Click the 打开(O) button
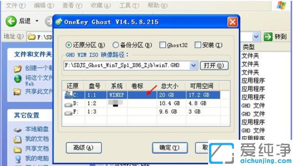Viewport: 293px width, 166px height. (214, 66)
